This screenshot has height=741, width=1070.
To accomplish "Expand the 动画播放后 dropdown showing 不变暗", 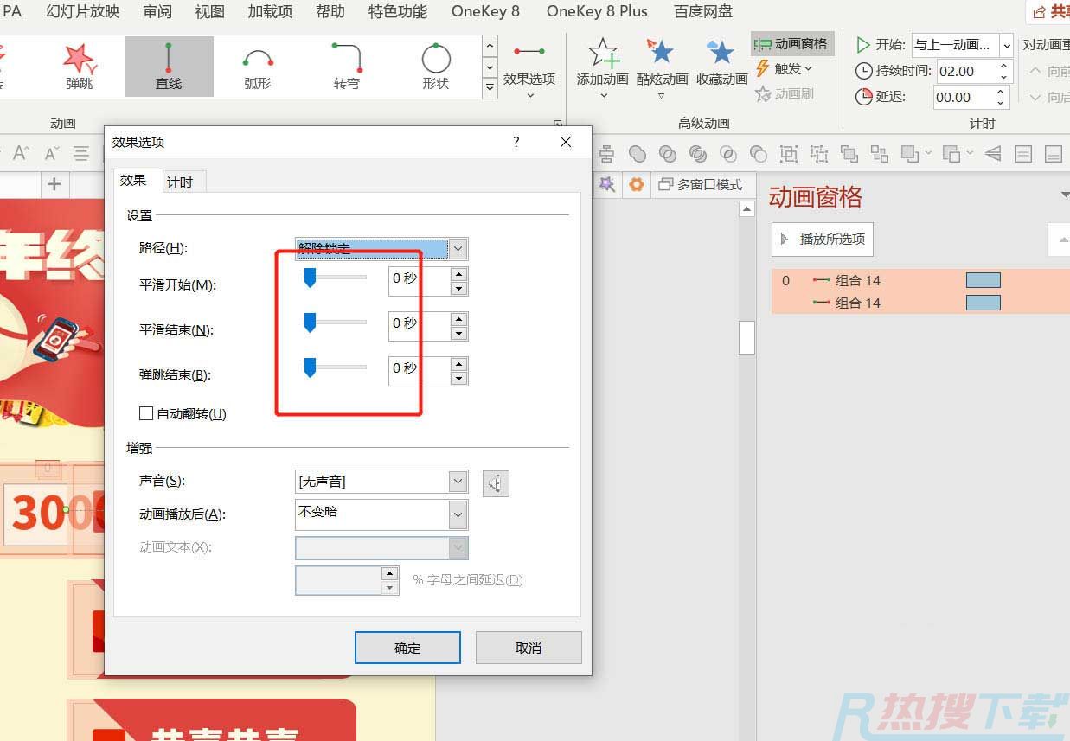I will coord(457,514).
